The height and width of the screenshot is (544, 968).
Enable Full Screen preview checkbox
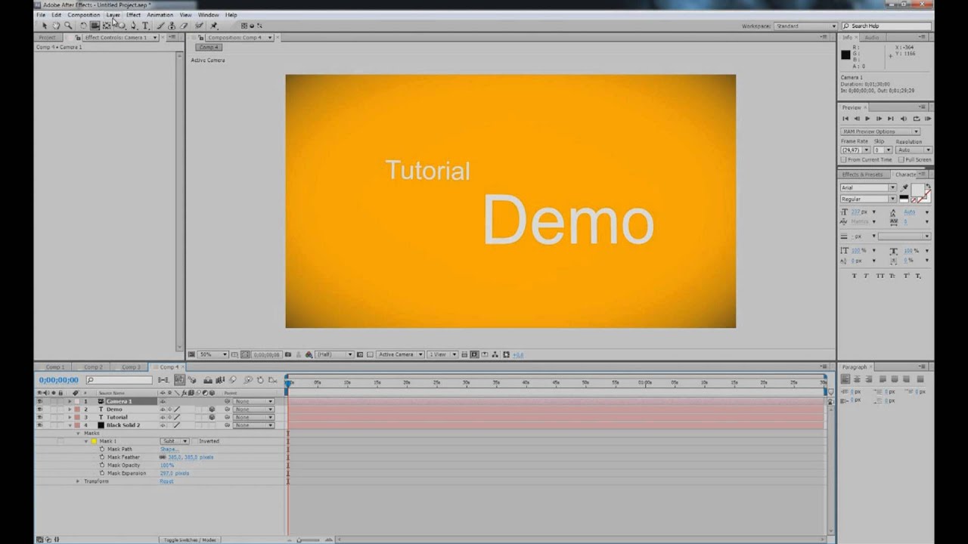coord(901,159)
